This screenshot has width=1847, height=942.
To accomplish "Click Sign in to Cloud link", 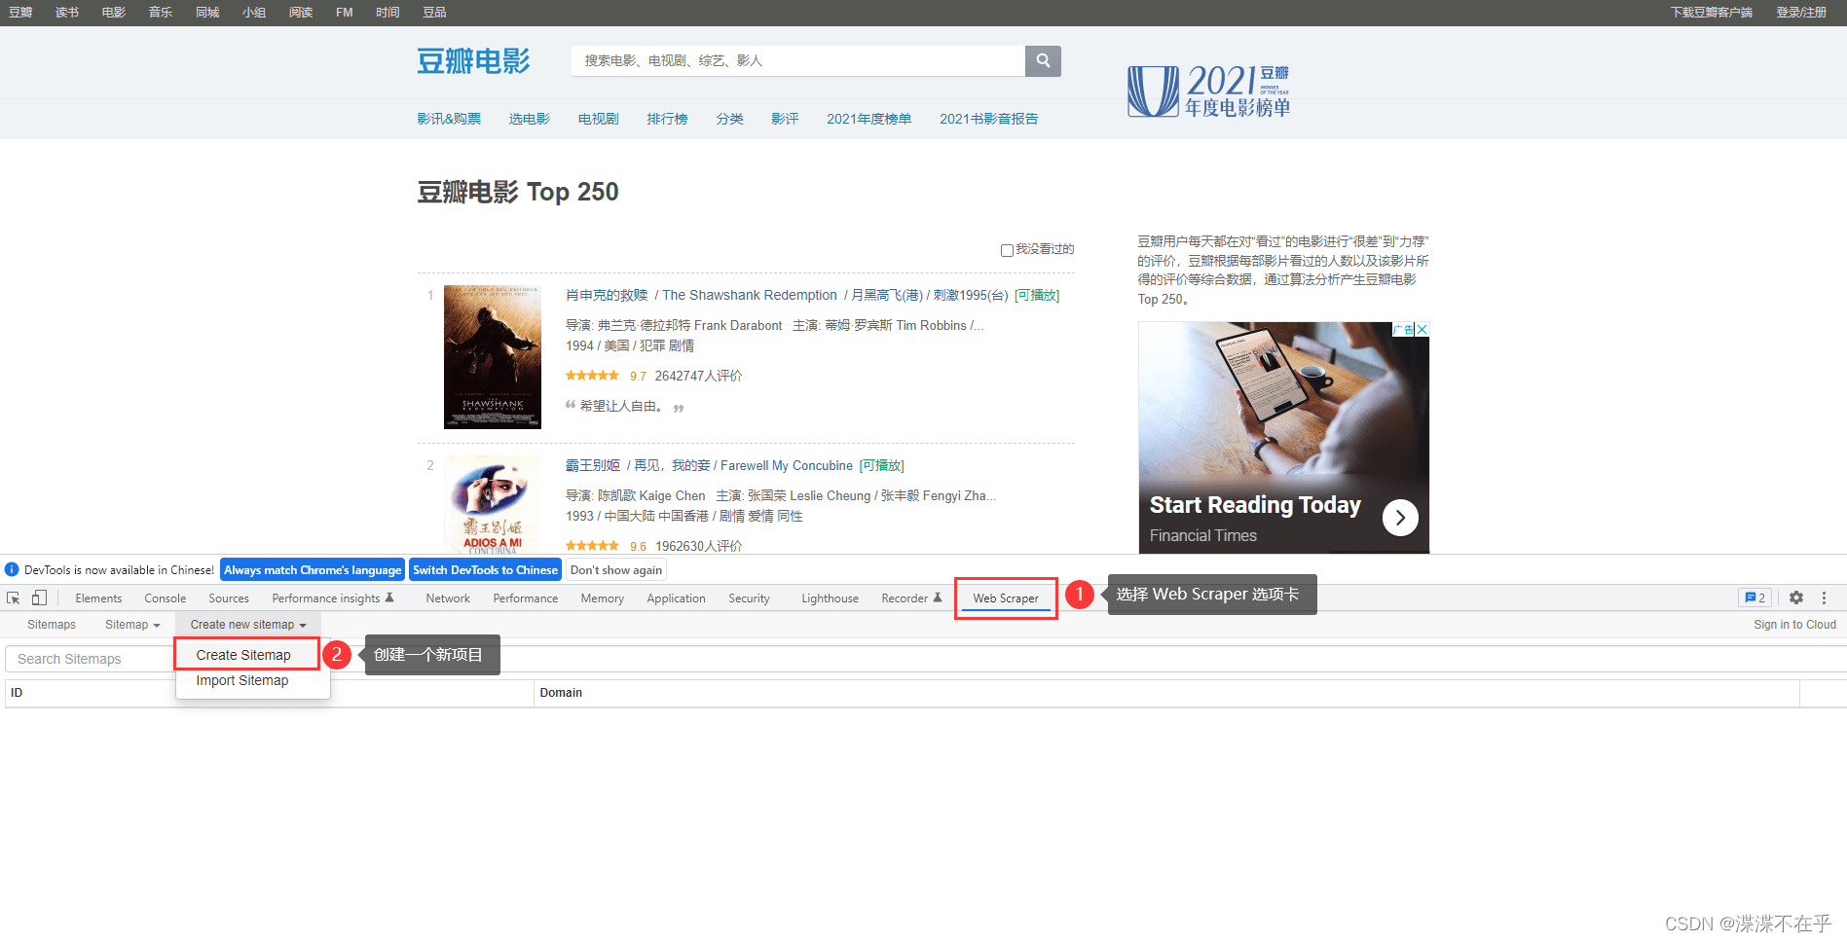I will click(1794, 625).
